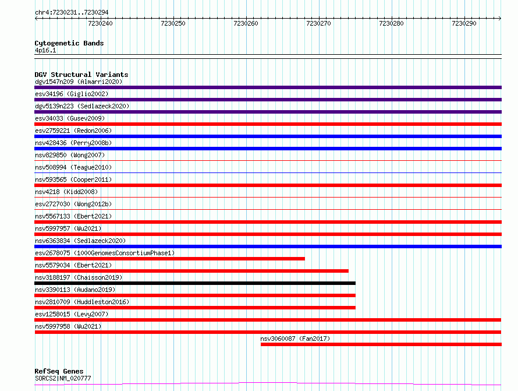Click the RefSeq Genes track title
518x391 pixels.
point(59,371)
